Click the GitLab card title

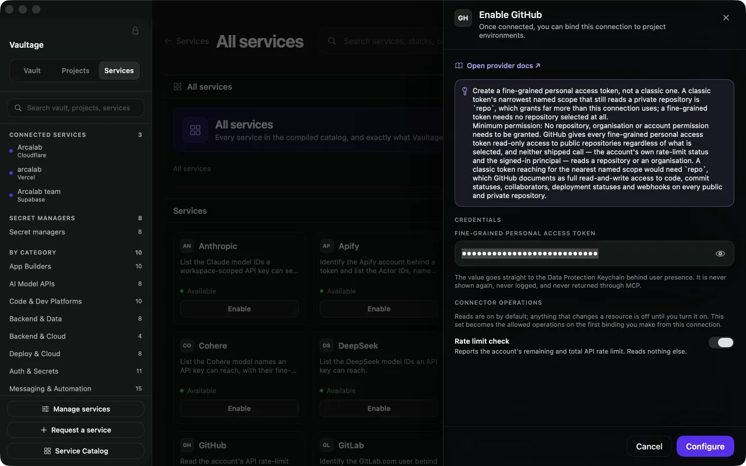(351, 445)
